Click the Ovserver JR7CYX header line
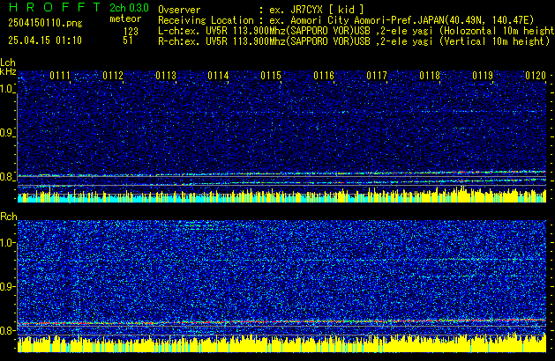The width and height of the screenshot is (555, 361). click(261, 10)
